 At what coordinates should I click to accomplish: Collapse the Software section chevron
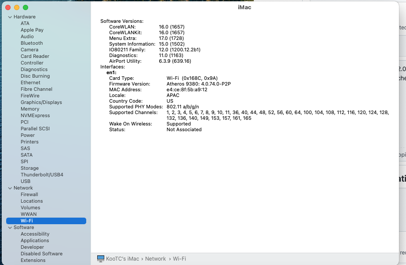pos(10,228)
